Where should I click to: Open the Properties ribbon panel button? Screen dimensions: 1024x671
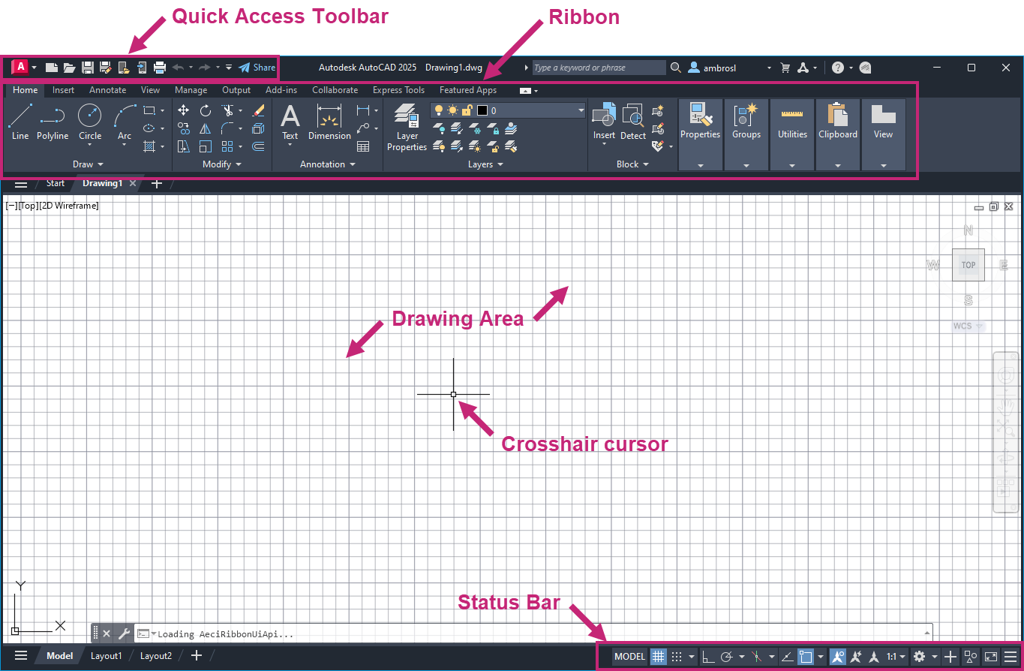click(x=701, y=135)
